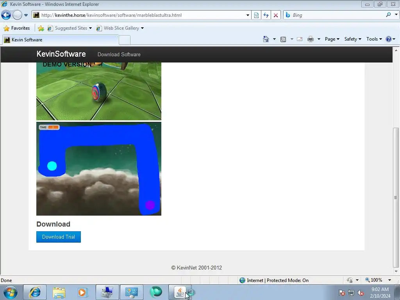Open the Tools menu
400x300 pixels.
click(x=374, y=39)
